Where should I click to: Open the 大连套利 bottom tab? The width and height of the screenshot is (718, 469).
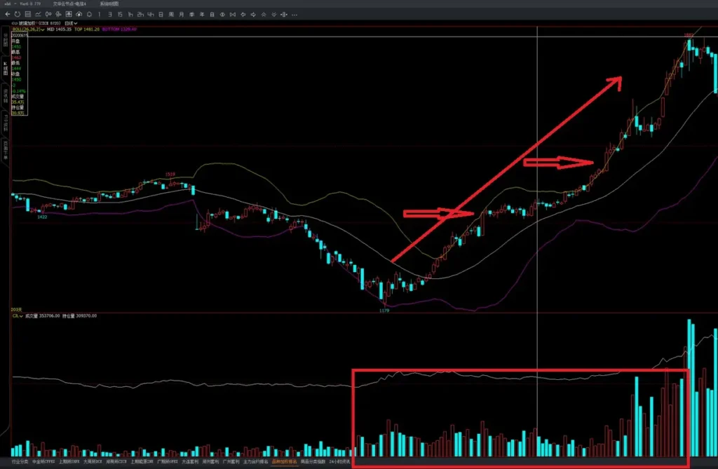click(190, 462)
